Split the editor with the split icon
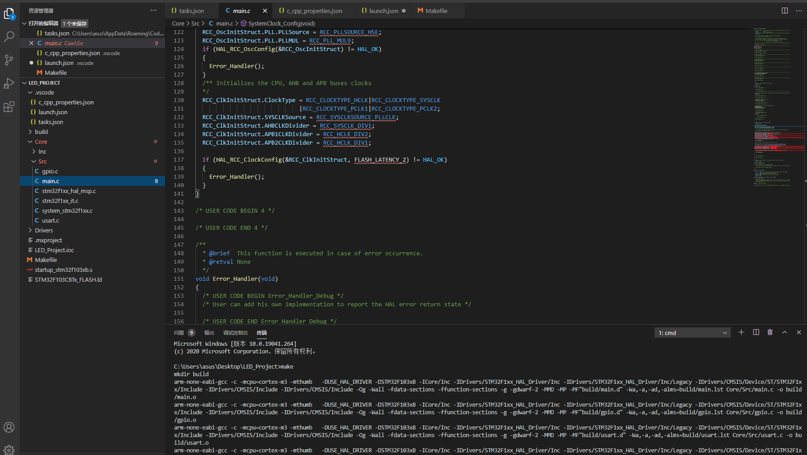807x455 pixels. click(x=784, y=10)
